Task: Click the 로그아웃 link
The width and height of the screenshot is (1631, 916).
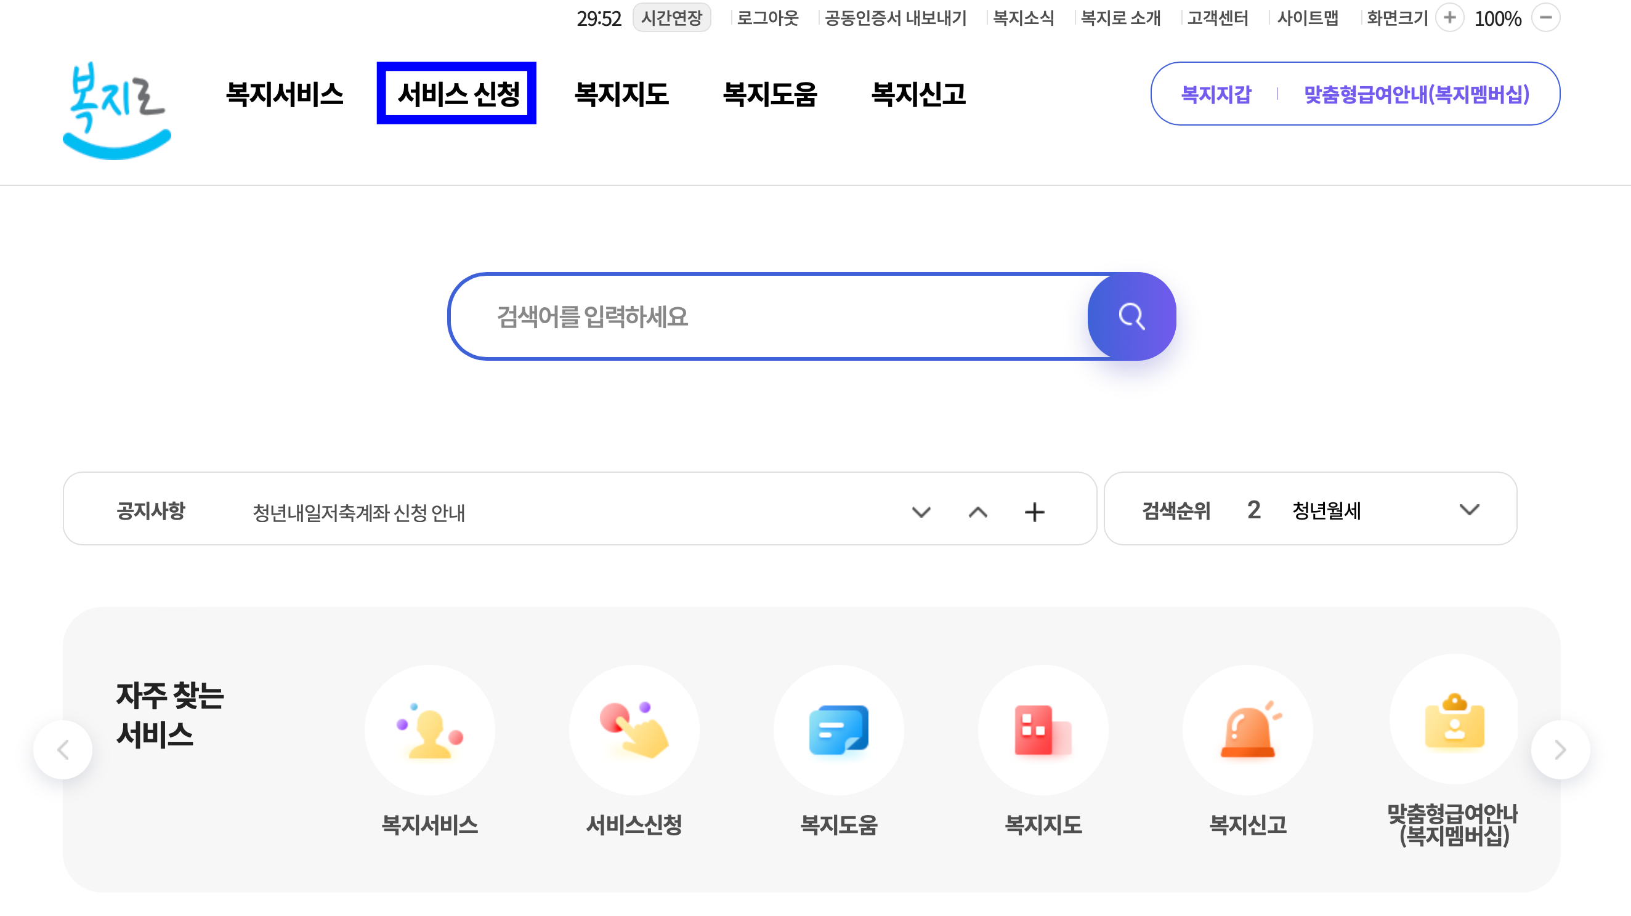Action: click(x=767, y=18)
